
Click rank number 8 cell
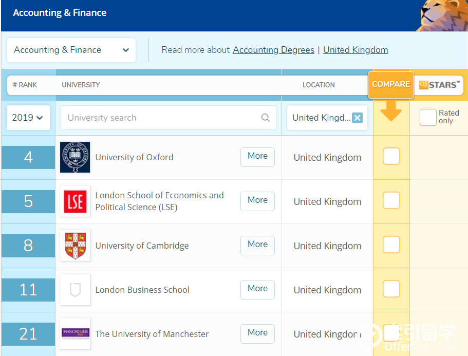28,246
